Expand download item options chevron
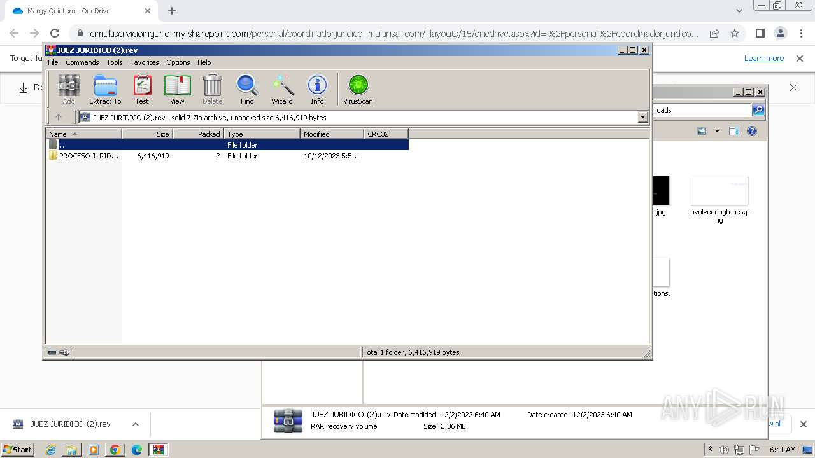Viewport: 815px width, 458px height. tap(135, 424)
